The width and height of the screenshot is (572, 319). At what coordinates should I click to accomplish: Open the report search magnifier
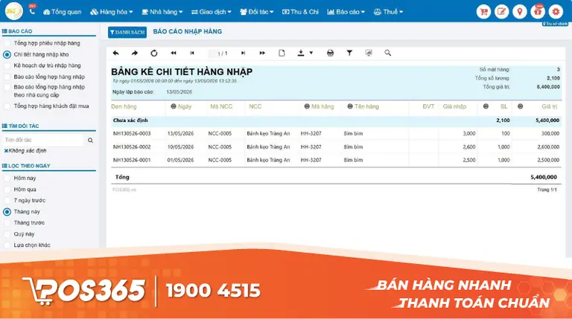[388, 54]
